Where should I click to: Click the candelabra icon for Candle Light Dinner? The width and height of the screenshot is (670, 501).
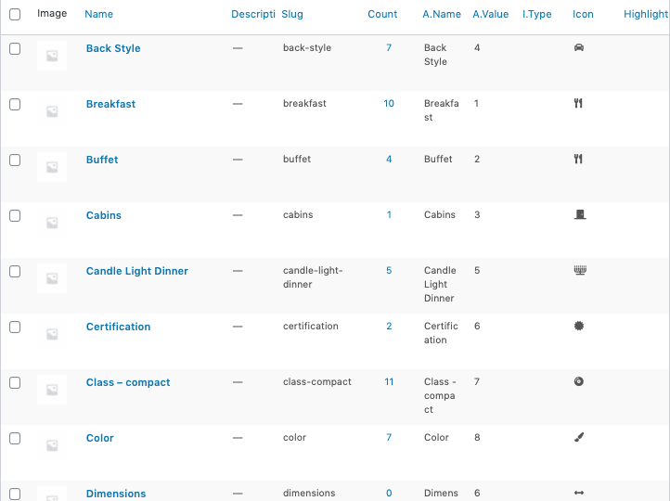580,270
